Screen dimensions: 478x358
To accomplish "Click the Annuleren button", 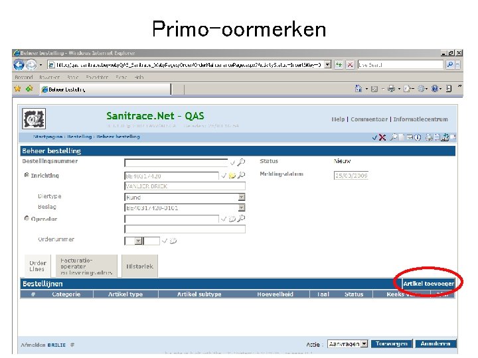I will pyautogui.click(x=436, y=343).
